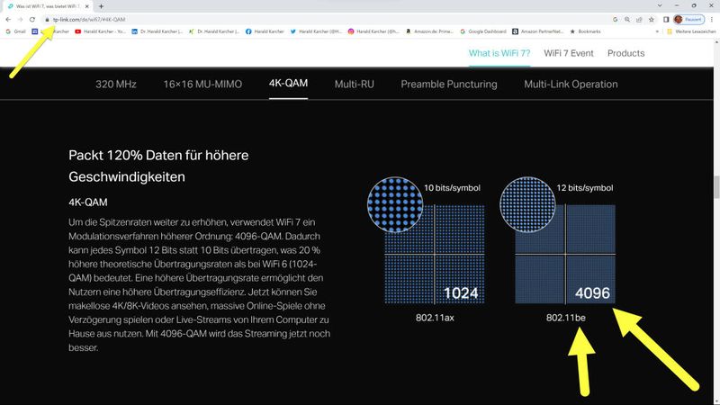
Task: Go forward to the next page
Action: 20,19
